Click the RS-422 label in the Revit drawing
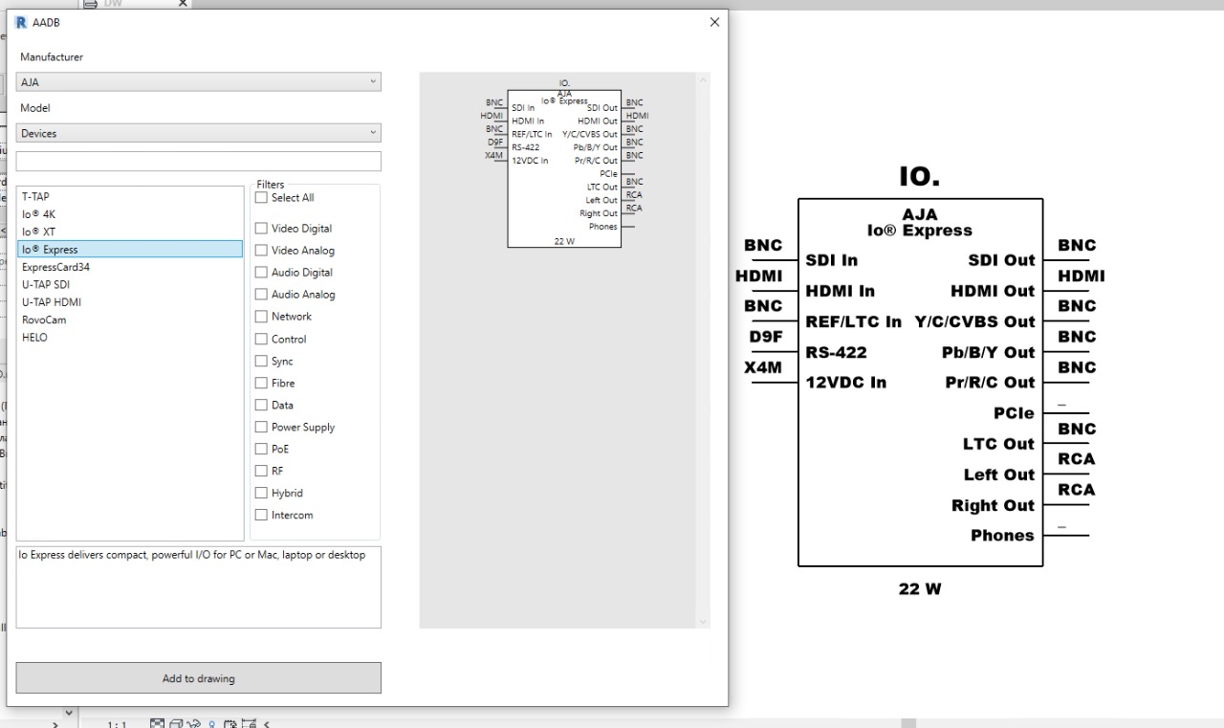The width and height of the screenshot is (1224, 728). [x=837, y=352]
